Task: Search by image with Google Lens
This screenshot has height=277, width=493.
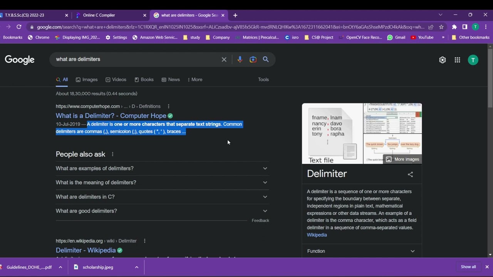Action: [x=253, y=59]
